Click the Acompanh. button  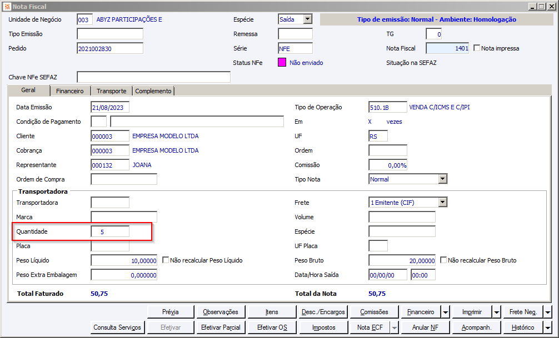476,327
